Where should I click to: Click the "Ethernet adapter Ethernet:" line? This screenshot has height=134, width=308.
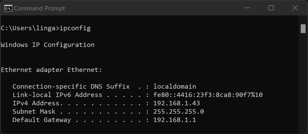[51, 70]
